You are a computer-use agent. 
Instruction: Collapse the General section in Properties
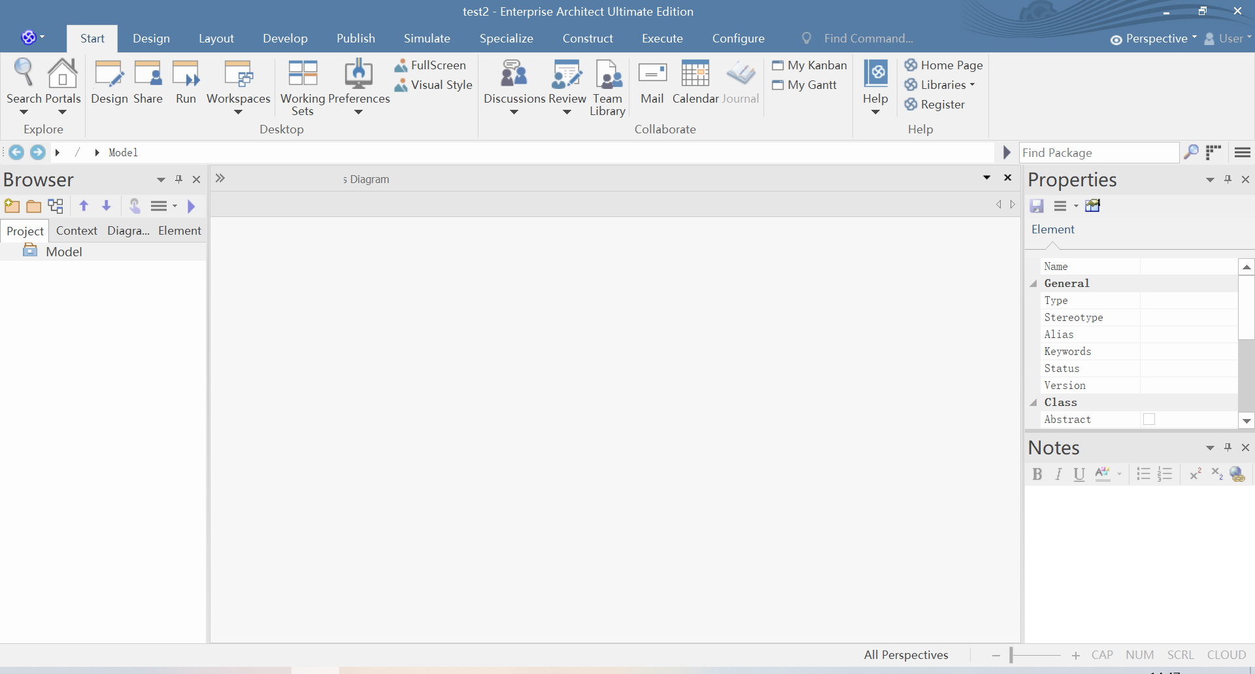pyautogui.click(x=1033, y=284)
